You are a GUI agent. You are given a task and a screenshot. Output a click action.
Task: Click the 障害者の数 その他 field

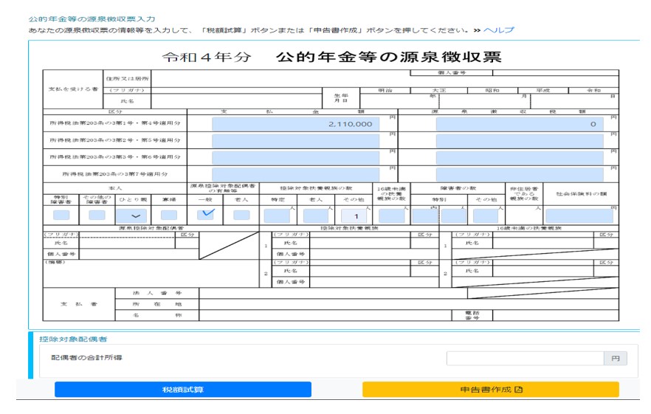486,216
